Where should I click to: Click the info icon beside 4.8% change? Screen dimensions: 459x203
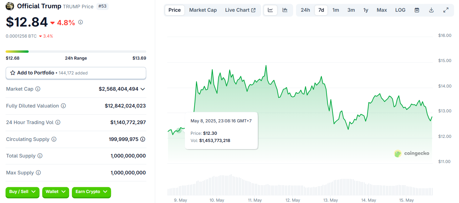(x=80, y=22)
